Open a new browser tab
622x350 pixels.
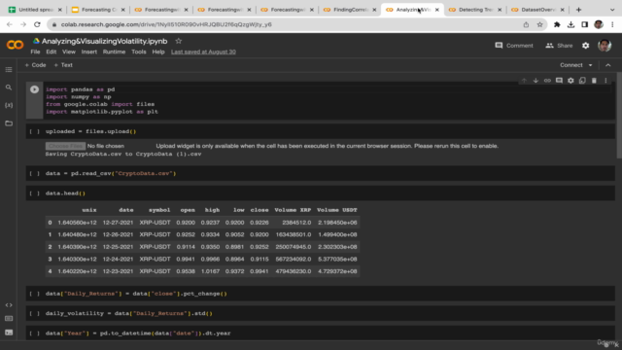coord(578,10)
